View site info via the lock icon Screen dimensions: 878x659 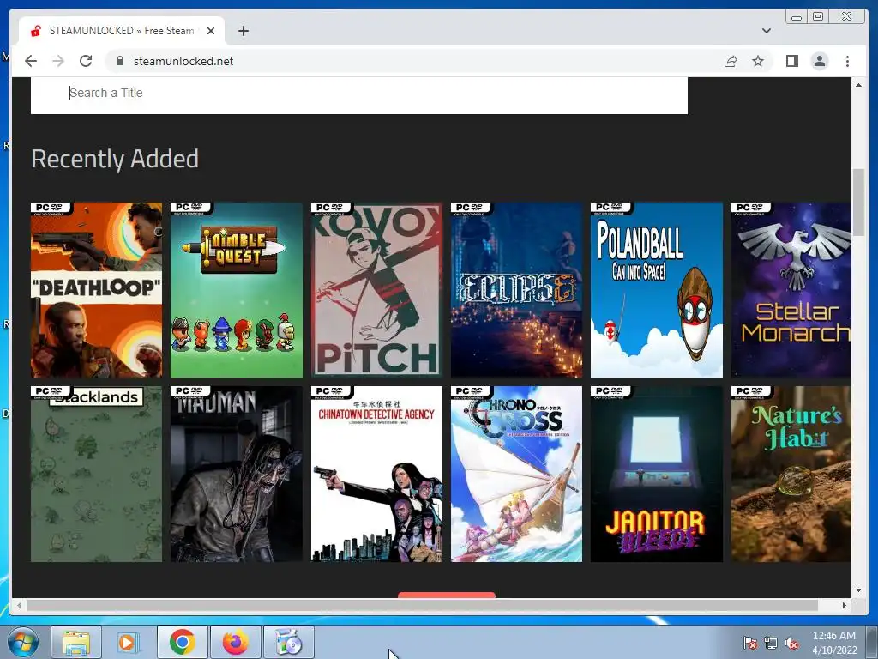click(119, 61)
